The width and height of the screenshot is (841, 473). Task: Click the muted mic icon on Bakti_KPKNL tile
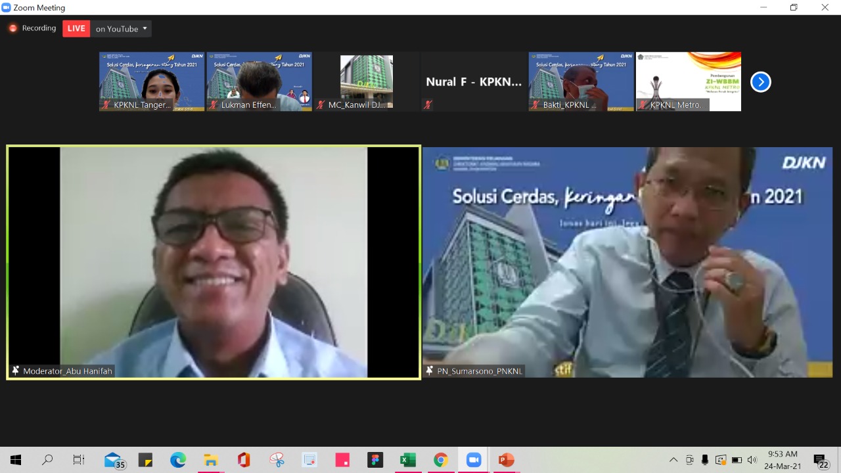click(535, 104)
